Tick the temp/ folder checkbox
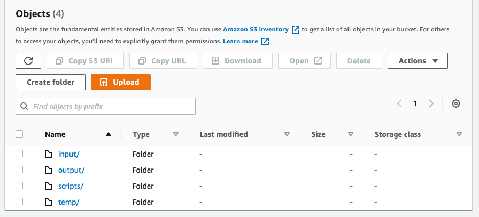 pos(20,202)
